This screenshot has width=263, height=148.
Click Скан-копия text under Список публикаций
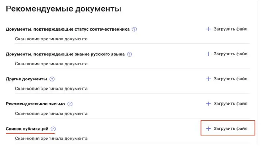(x=51, y=138)
